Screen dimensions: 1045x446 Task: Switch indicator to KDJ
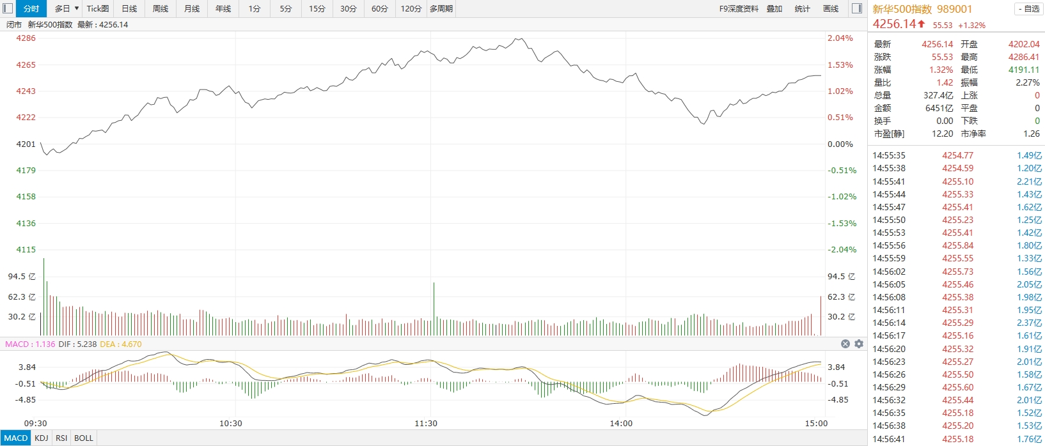(42, 438)
